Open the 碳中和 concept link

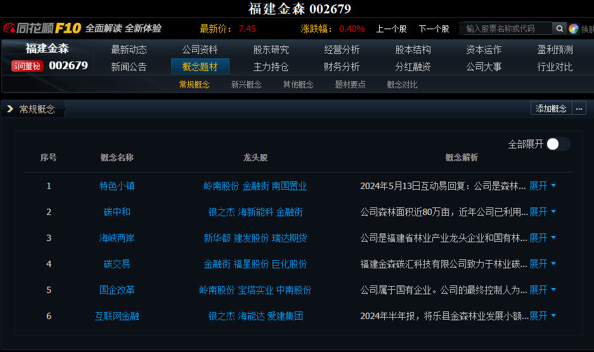point(117,212)
